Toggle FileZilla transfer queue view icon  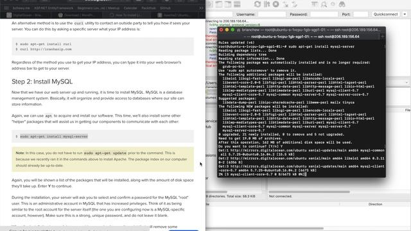[237, 4]
